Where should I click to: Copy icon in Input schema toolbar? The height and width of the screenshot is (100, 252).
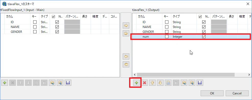point(36,83)
